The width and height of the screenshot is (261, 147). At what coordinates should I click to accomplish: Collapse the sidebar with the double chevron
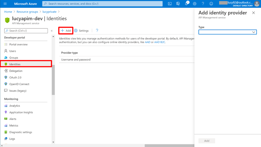point(52,31)
